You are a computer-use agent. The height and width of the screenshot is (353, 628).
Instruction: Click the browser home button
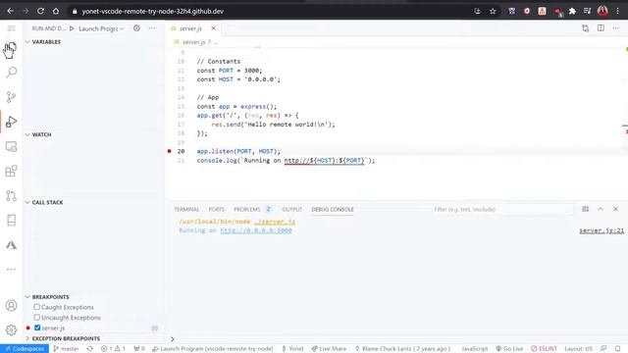pyautogui.click(x=56, y=11)
